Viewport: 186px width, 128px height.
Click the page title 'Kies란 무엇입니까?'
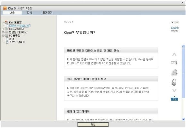[x=79, y=33]
